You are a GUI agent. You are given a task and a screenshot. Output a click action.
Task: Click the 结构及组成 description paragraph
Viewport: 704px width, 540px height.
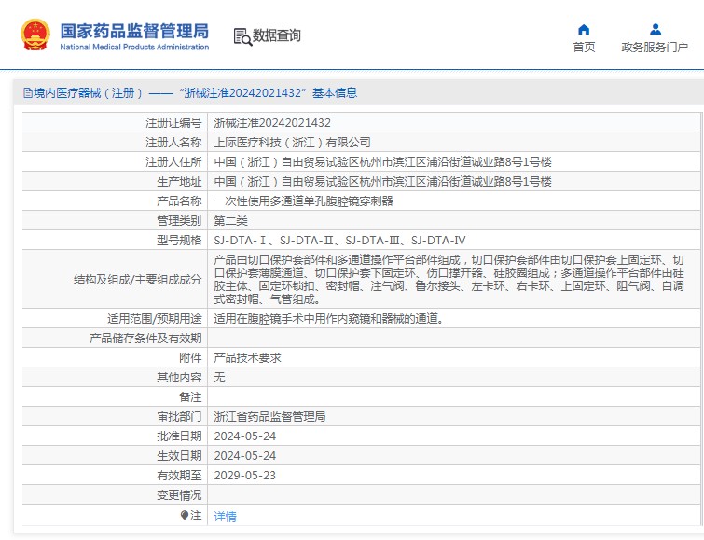pyautogui.click(x=449, y=279)
